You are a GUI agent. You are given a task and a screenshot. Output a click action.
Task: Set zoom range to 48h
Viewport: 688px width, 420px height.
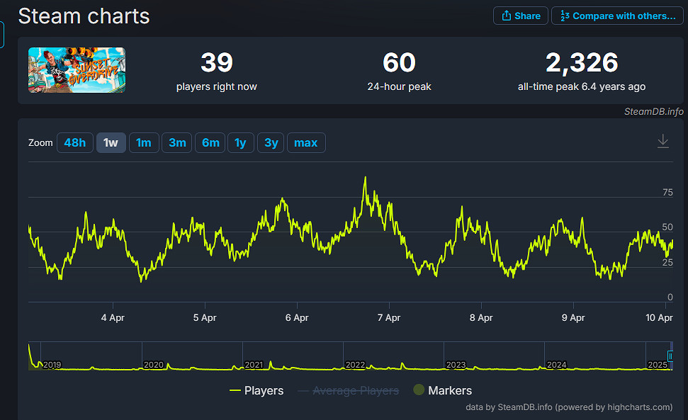(74, 143)
